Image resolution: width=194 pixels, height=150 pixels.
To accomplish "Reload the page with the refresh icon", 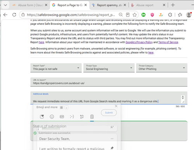I will [x=14, y=15].
